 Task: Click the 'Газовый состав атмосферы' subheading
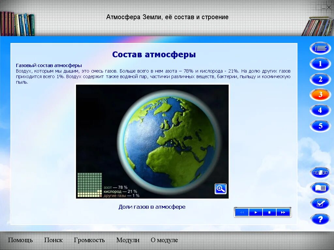pos(49,65)
